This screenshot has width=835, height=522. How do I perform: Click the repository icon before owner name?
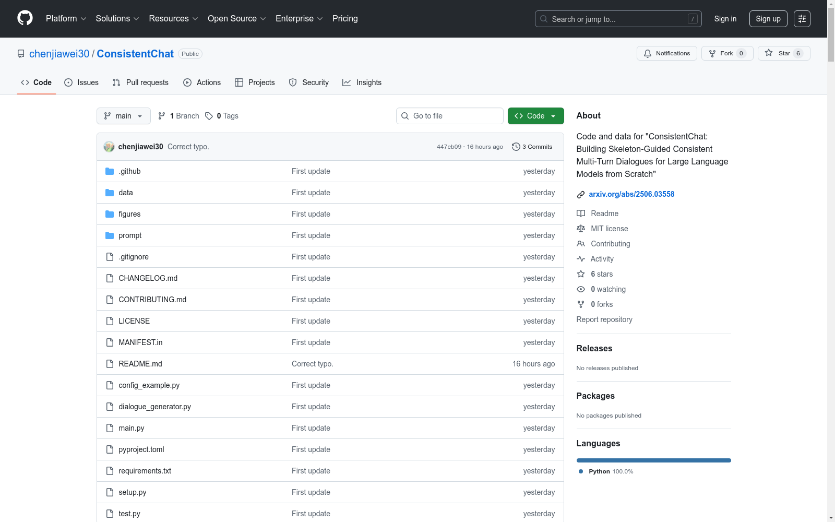point(21,54)
